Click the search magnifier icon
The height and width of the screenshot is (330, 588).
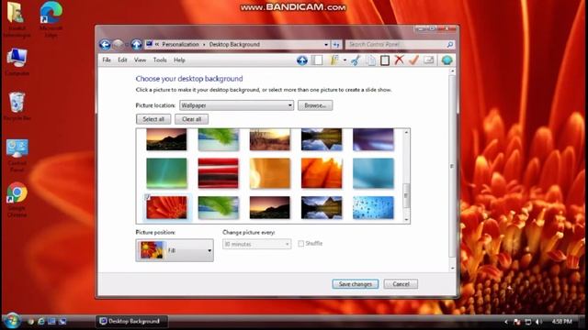coord(449,45)
